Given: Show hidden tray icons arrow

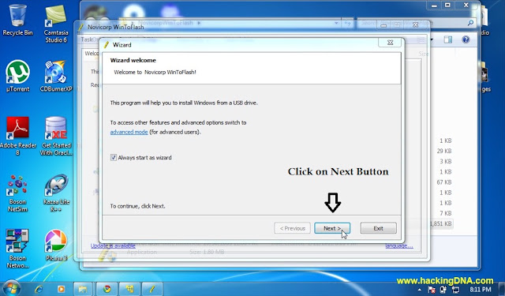Looking at the screenshot, I should click(x=419, y=290).
